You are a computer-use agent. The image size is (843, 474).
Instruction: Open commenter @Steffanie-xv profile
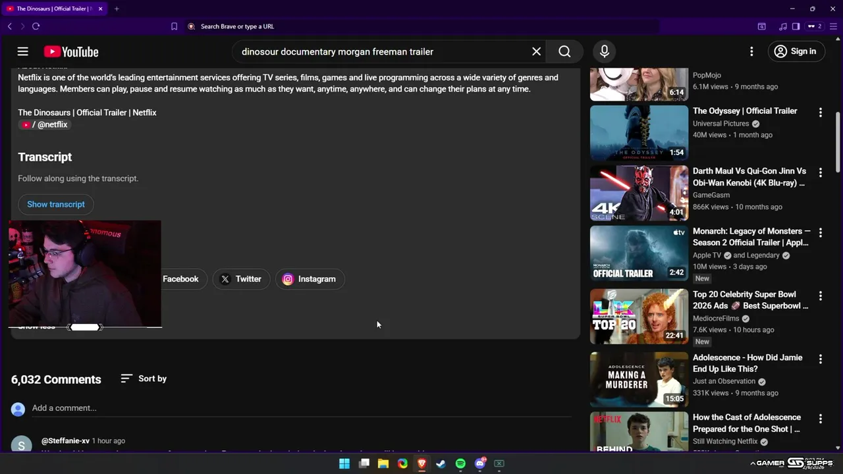point(65,440)
